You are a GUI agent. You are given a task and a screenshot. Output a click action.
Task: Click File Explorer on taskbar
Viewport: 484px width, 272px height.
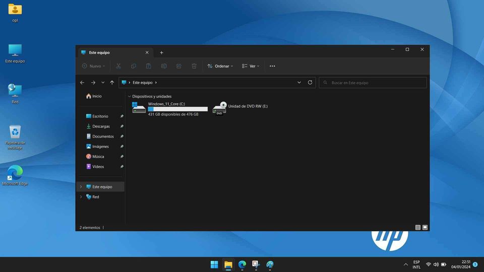click(x=228, y=264)
